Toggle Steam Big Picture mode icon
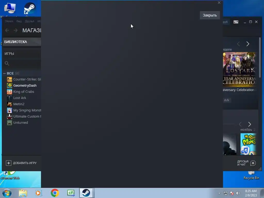 [236, 22]
